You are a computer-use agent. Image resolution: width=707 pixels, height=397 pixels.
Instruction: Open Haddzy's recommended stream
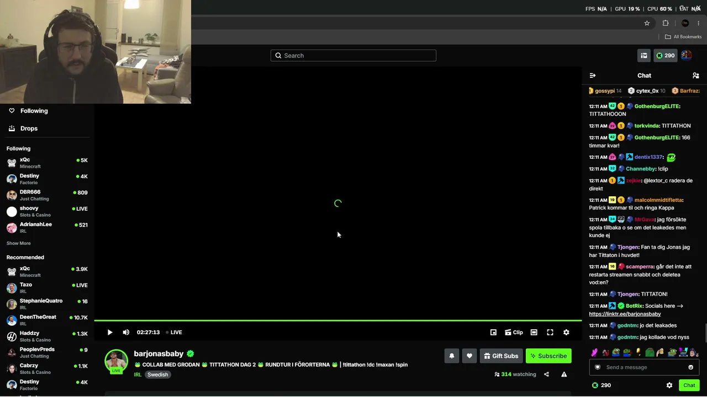coord(47,336)
